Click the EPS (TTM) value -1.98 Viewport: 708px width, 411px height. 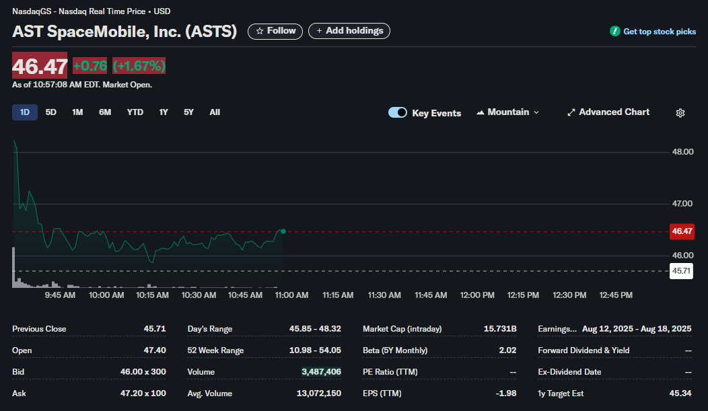click(x=506, y=394)
